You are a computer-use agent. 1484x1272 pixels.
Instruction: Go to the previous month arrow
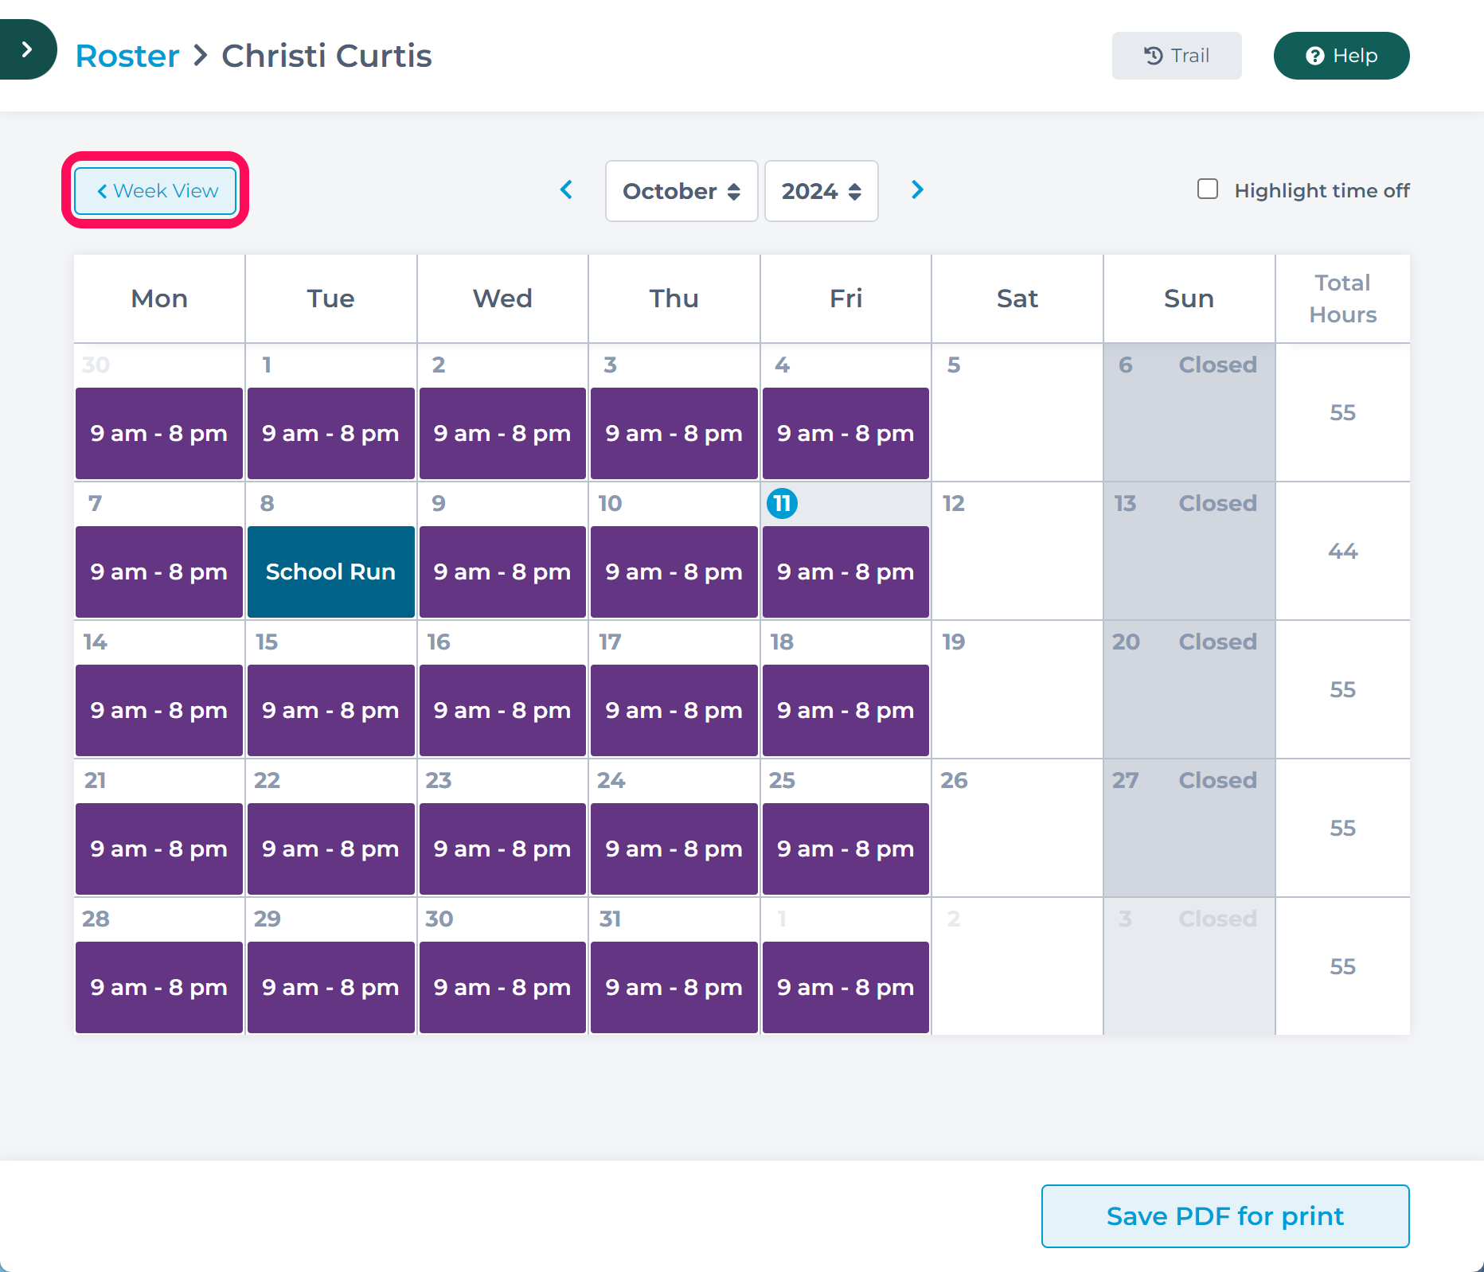[x=567, y=190]
